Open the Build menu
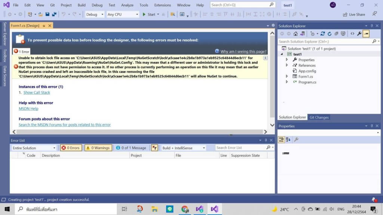Screen dimensions: 383x215 82,5
